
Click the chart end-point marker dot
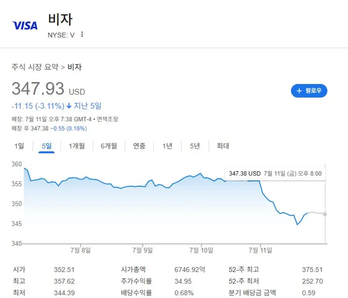coord(325,214)
